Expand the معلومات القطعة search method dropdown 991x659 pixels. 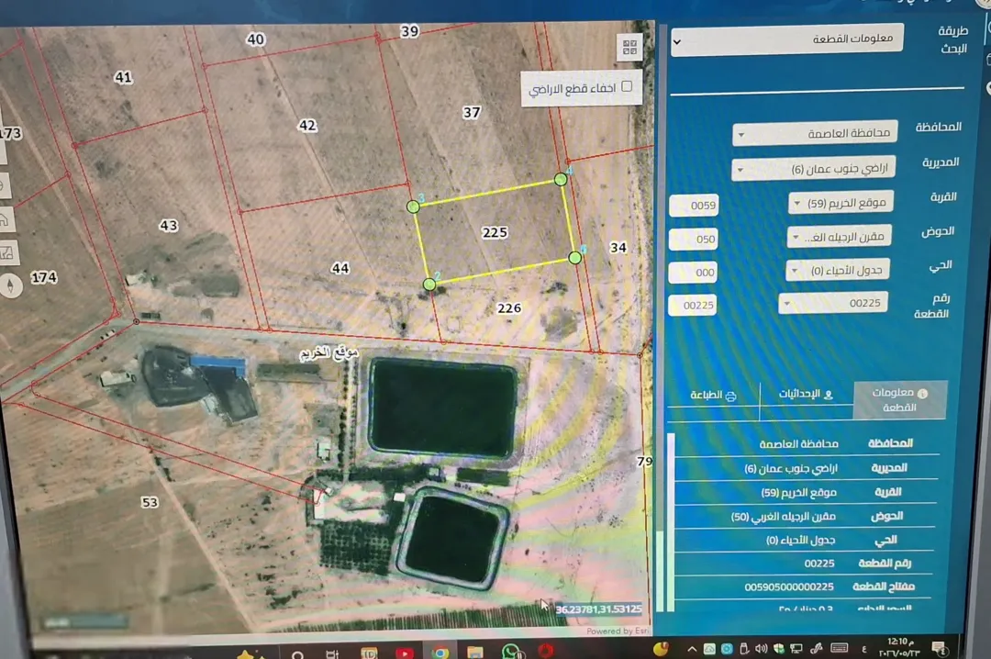click(x=787, y=39)
